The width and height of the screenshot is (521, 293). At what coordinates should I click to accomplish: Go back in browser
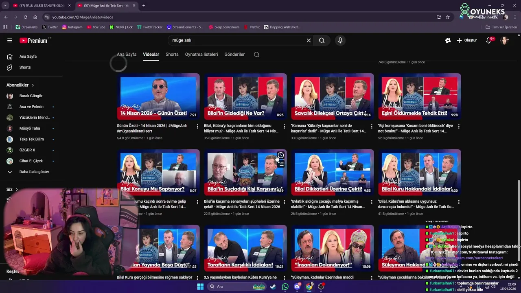(x=6, y=17)
